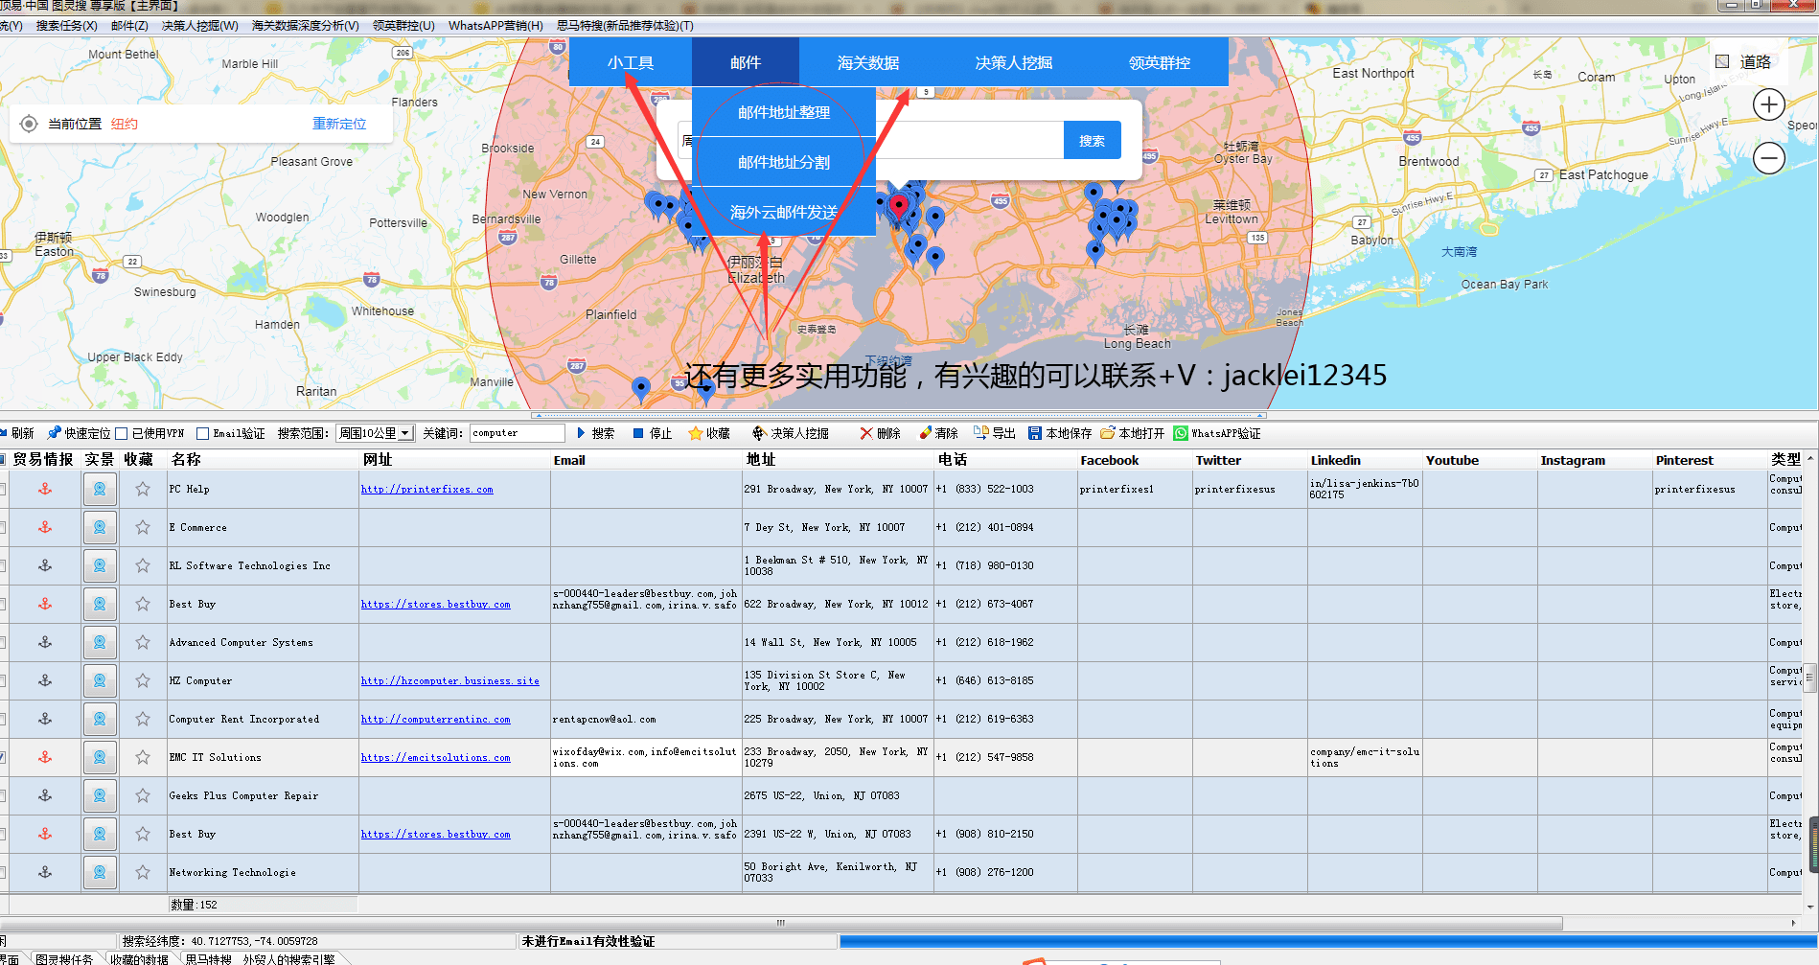Click the 本地保存 floppy disk icon
This screenshot has height=965, width=1819.
point(1035,433)
